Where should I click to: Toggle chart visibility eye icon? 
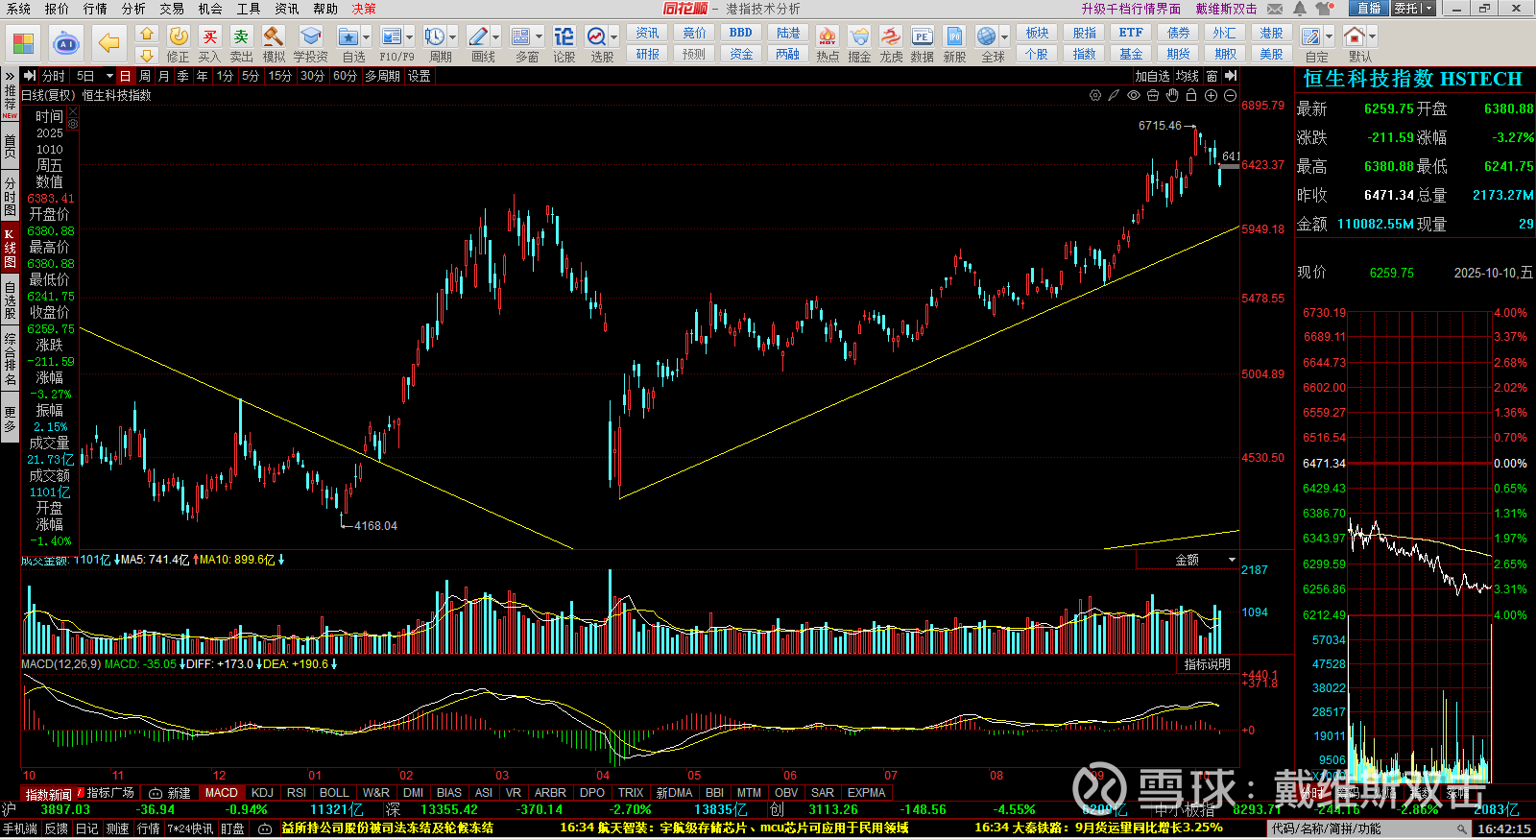click(1134, 95)
